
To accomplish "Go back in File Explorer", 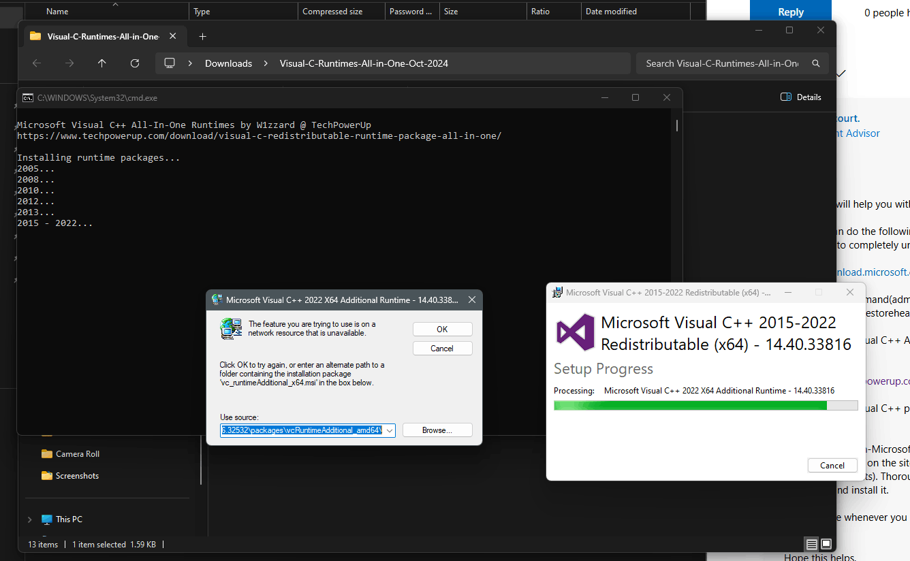I will 37,63.
